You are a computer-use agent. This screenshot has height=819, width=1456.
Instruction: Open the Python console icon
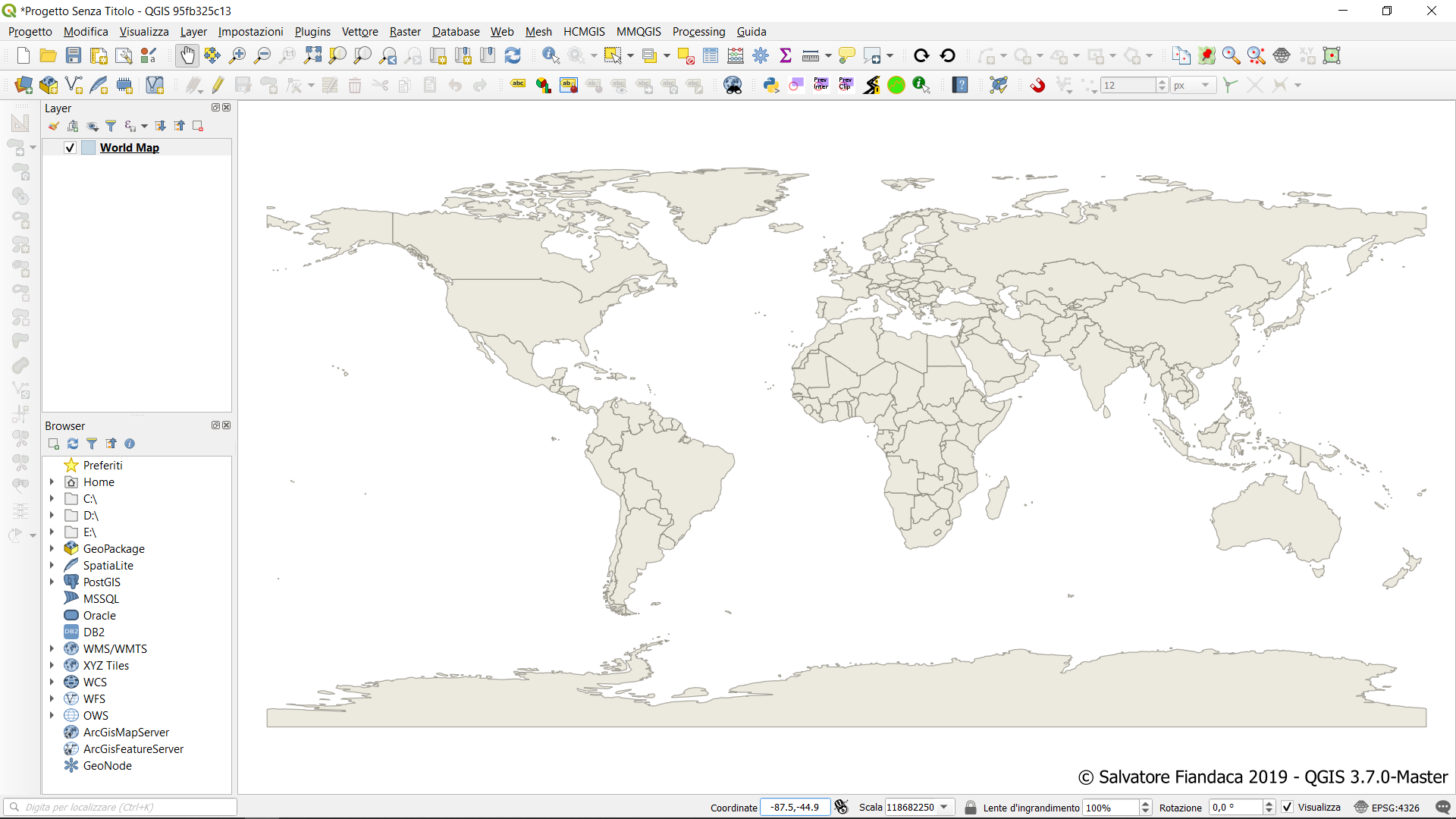click(x=771, y=85)
